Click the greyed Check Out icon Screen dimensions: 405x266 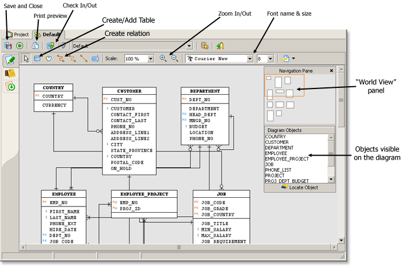point(62,46)
